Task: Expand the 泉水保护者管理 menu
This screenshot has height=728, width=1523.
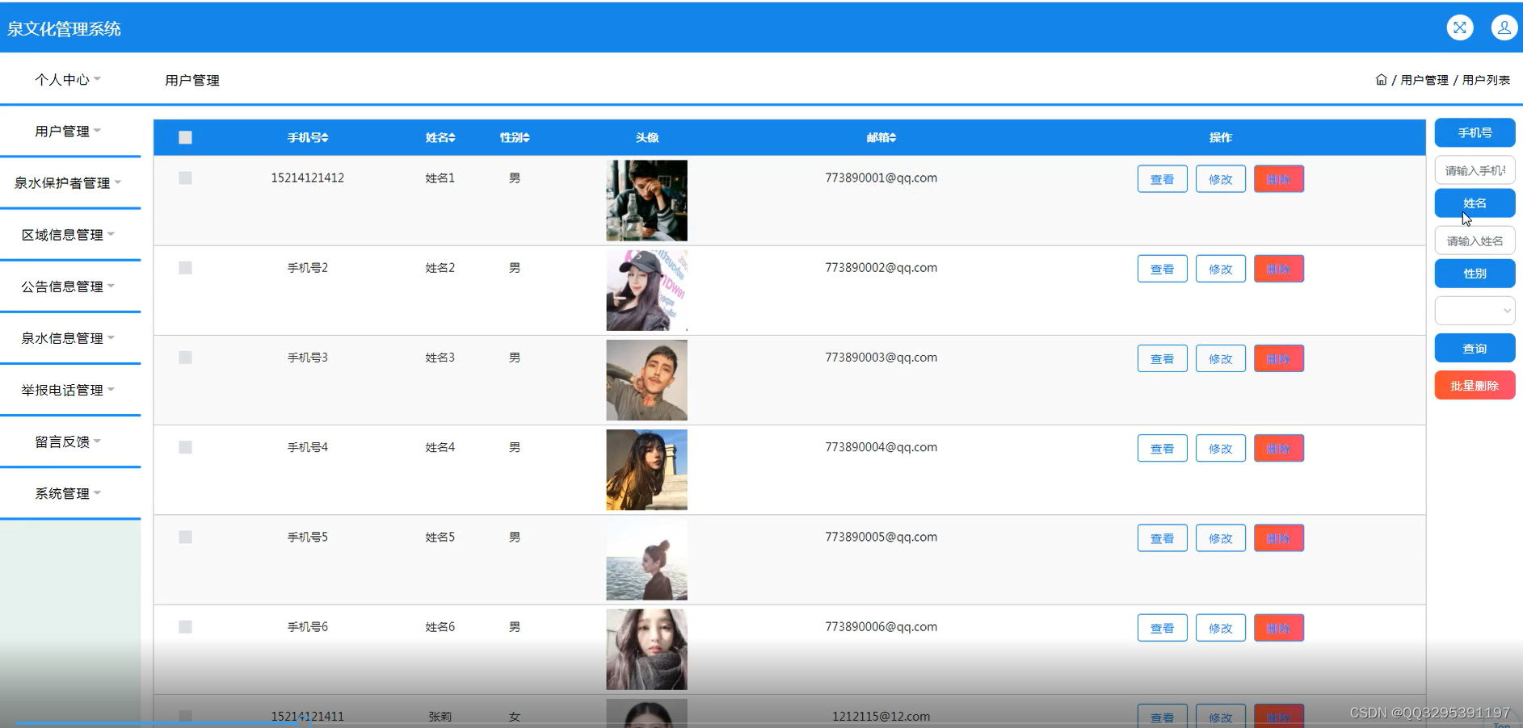Action: click(x=68, y=183)
